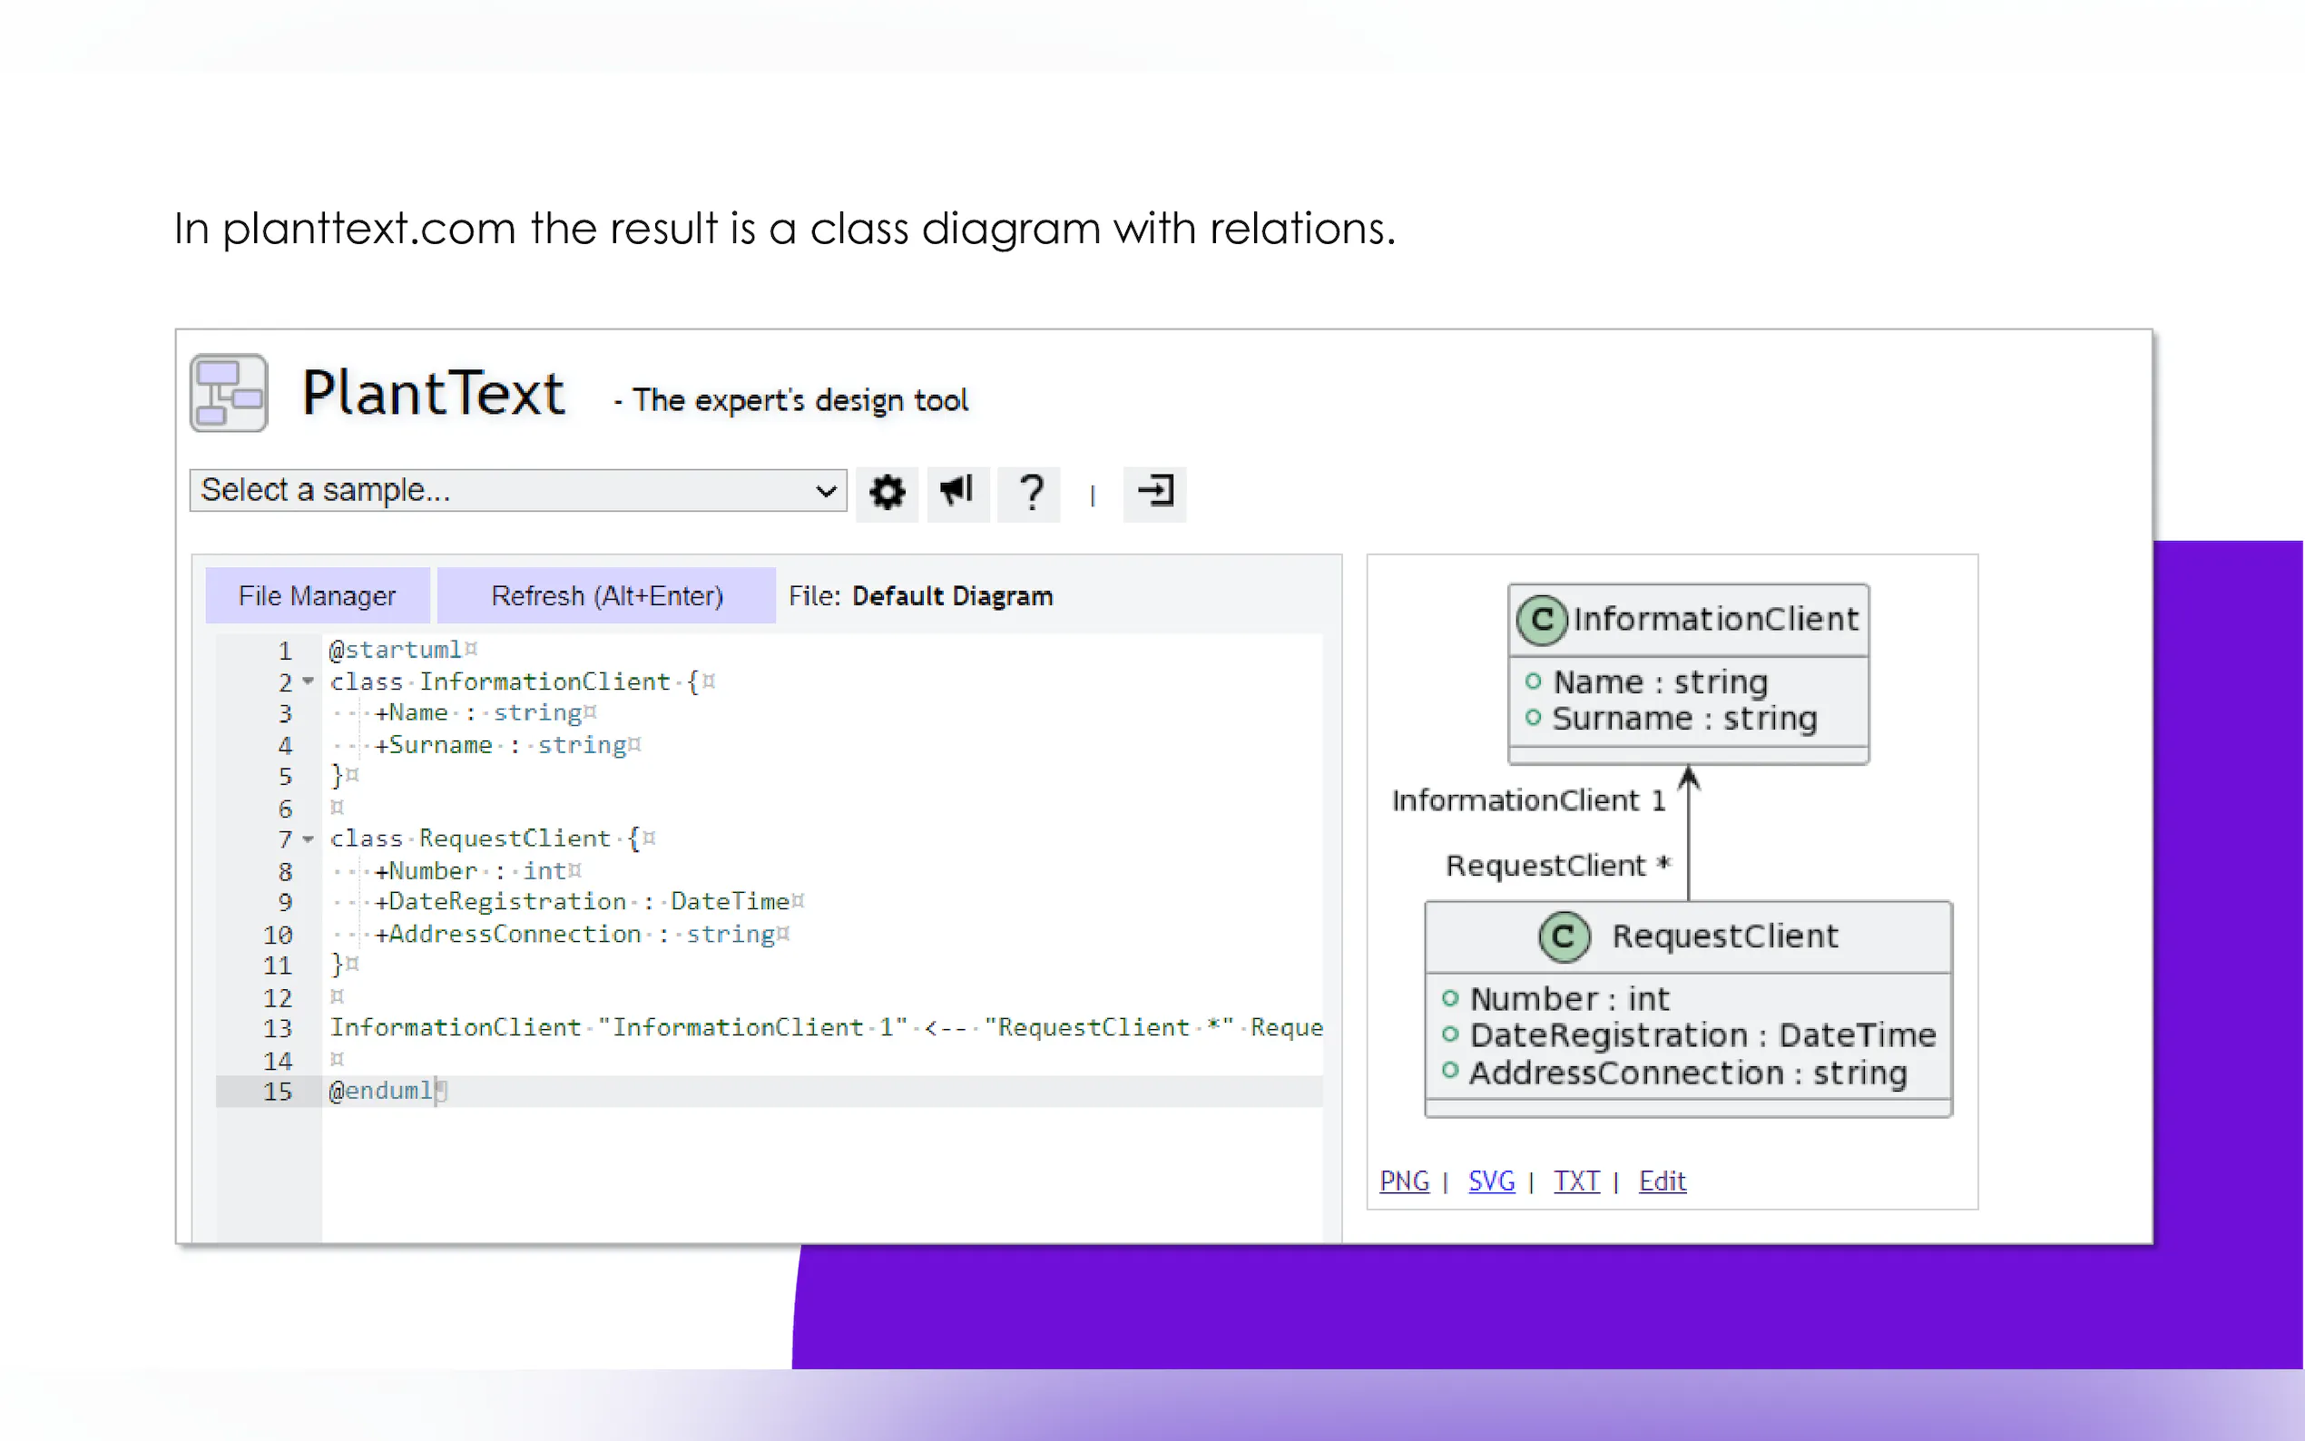This screenshot has height=1441, width=2305.
Task: Collapse the InformationClient class fold arrow on line 2
Action: click(x=308, y=681)
